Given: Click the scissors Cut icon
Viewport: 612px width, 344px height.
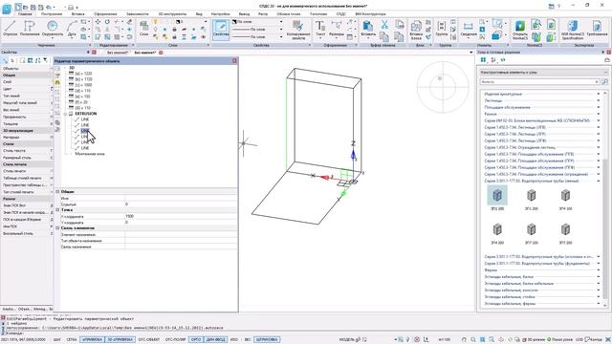Looking at the screenshot, I should pyautogui.click(x=384, y=25).
